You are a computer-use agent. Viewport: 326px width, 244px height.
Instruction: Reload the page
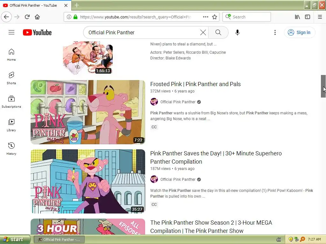click(27, 17)
